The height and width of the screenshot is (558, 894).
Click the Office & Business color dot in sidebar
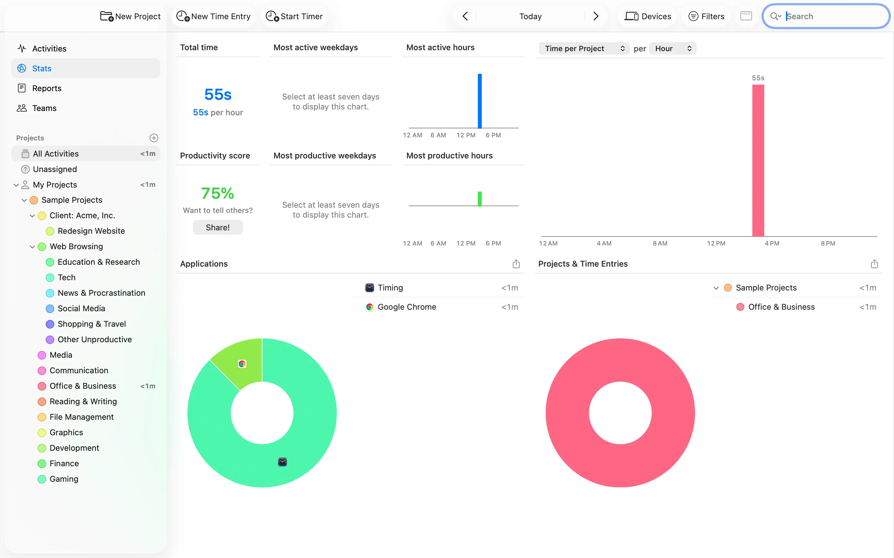(x=42, y=386)
